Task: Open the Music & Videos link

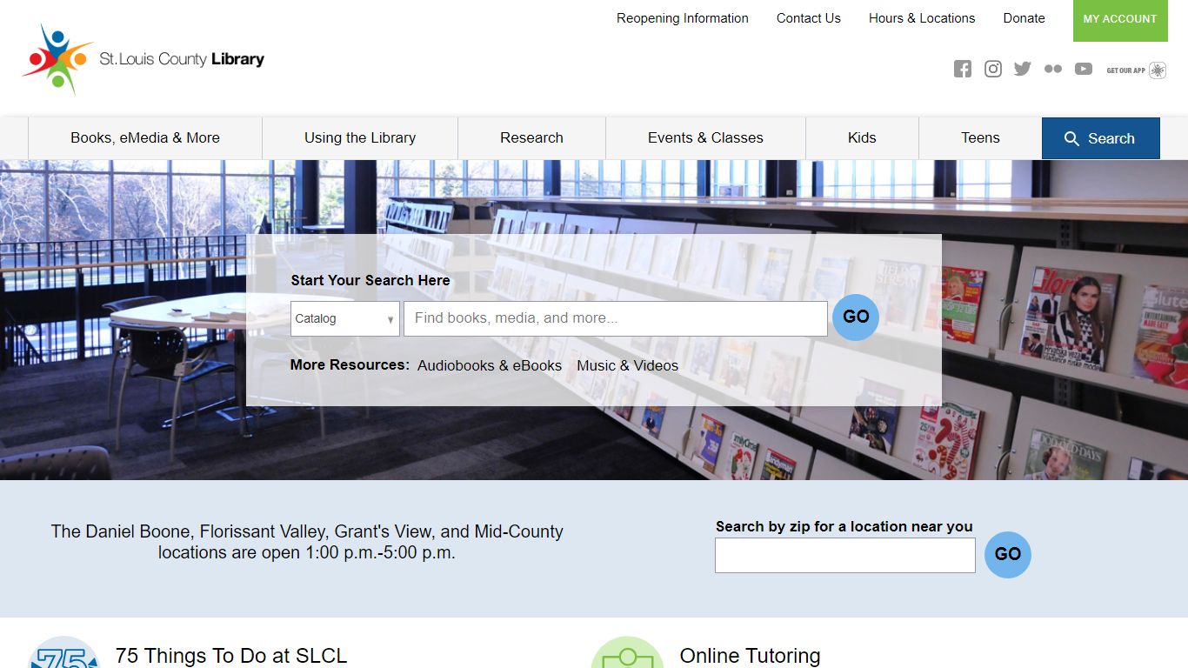Action: tap(628, 366)
